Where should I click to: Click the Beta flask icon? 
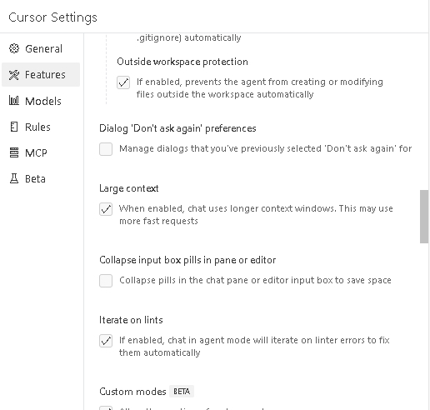(14, 178)
